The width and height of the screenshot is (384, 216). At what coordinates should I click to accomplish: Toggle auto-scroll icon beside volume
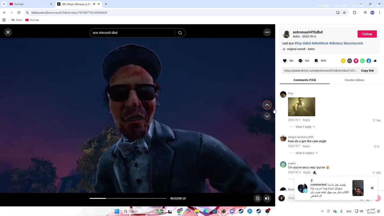click(x=258, y=198)
